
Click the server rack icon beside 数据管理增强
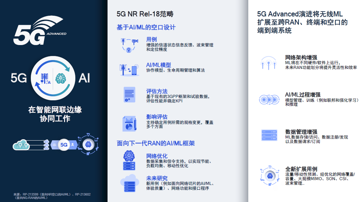[269, 135]
